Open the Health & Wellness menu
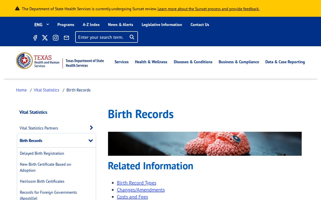This screenshot has width=321, height=200. pyautogui.click(x=151, y=62)
